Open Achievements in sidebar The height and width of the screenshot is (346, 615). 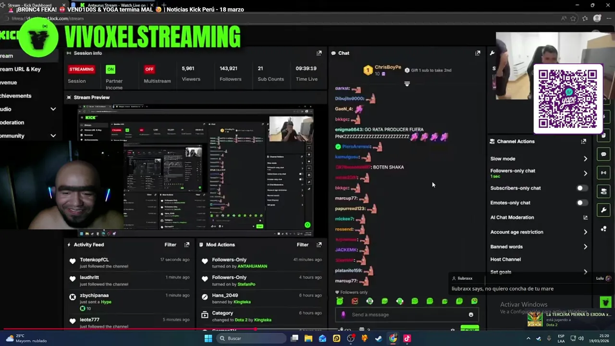click(16, 96)
